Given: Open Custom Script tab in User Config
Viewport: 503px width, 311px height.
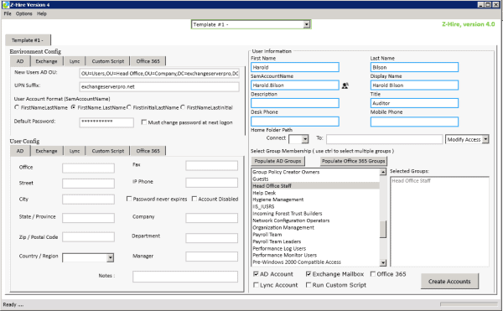Looking at the screenshot, I should [108, 151].
